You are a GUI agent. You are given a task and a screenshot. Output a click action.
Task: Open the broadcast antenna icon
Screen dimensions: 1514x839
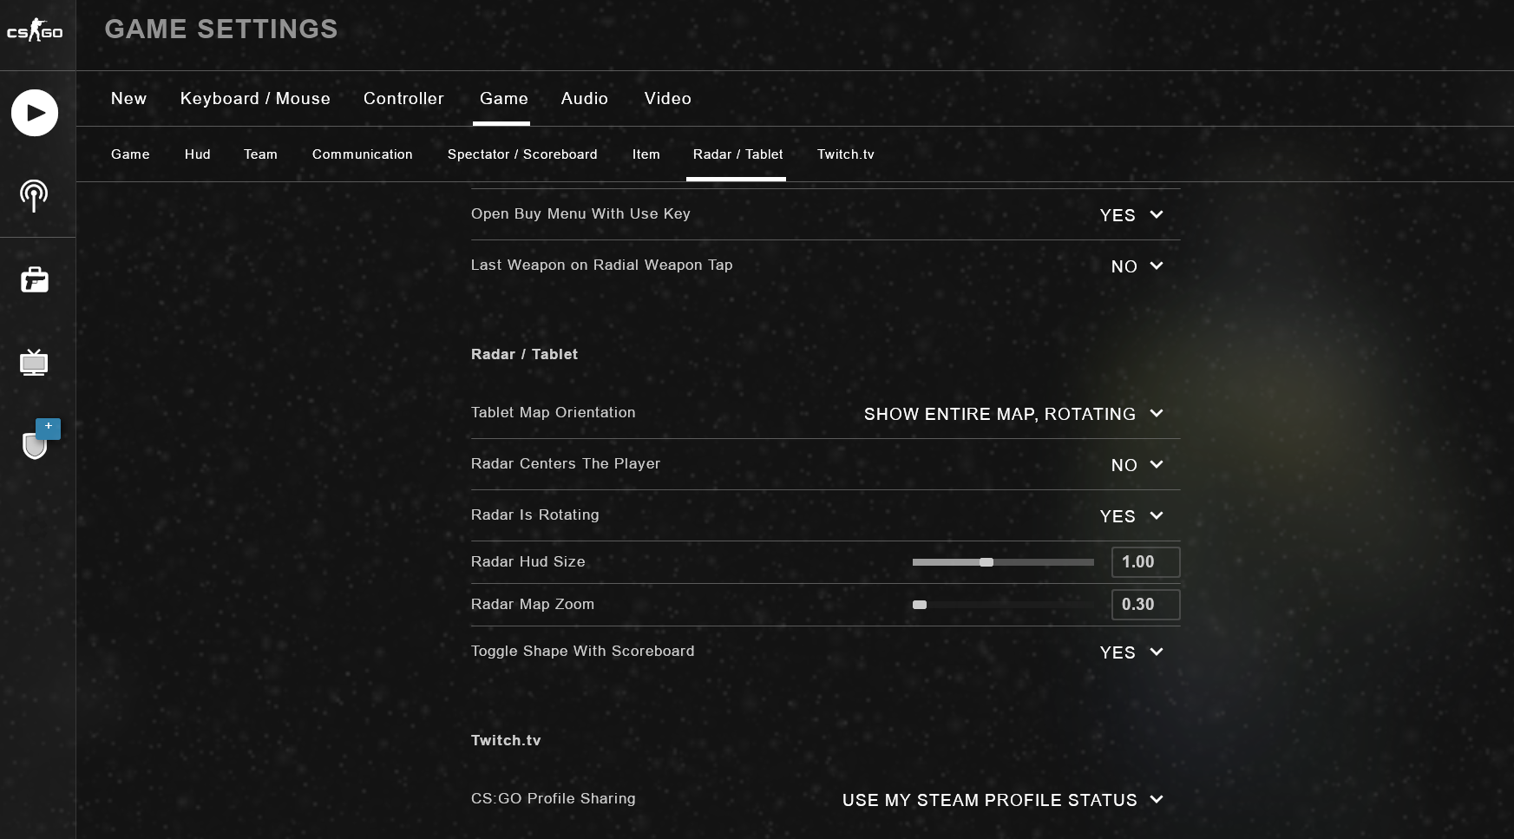click(34, 195)
